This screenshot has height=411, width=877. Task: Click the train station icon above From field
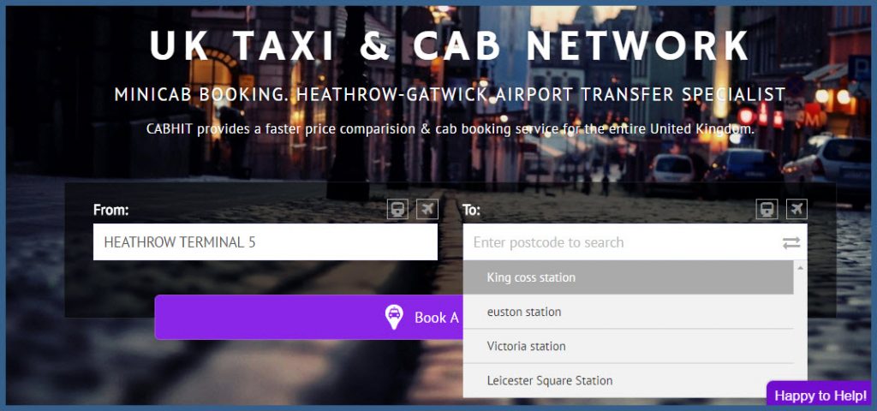coord(397,209)
